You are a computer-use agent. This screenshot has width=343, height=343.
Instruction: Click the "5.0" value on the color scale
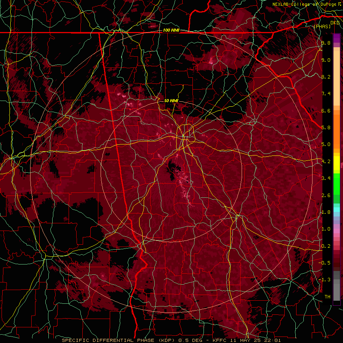(x=326, y=144)
